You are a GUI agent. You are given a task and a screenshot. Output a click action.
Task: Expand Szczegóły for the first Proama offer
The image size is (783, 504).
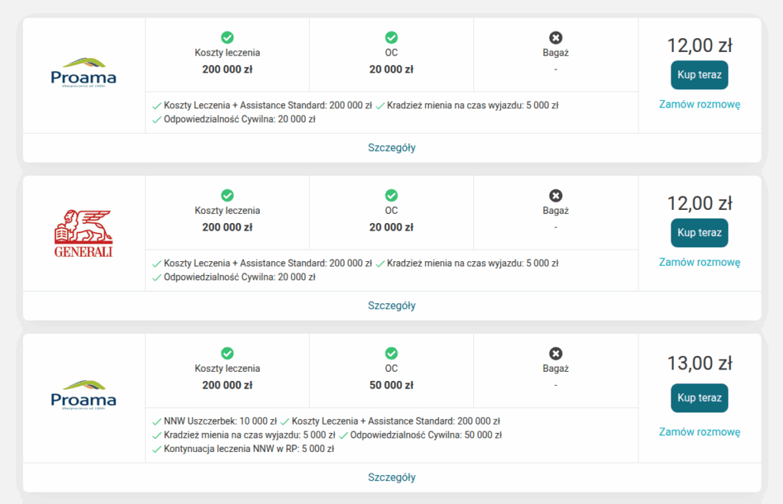click(x=392, y=147)
